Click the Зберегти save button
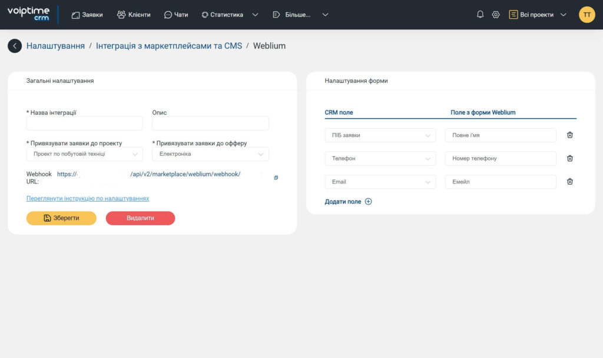This screenshot has width=603, height=358. click(x=61, y=218)
